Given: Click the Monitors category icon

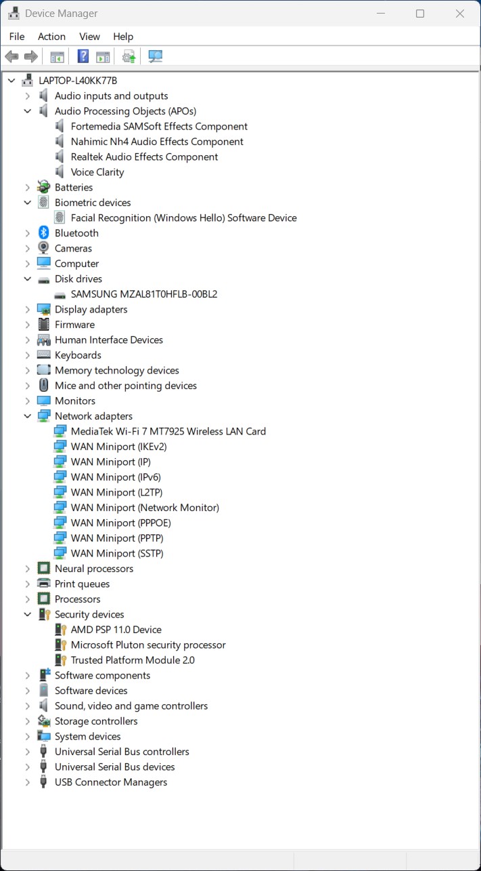Looking at the screenshot, I should 44,401.
